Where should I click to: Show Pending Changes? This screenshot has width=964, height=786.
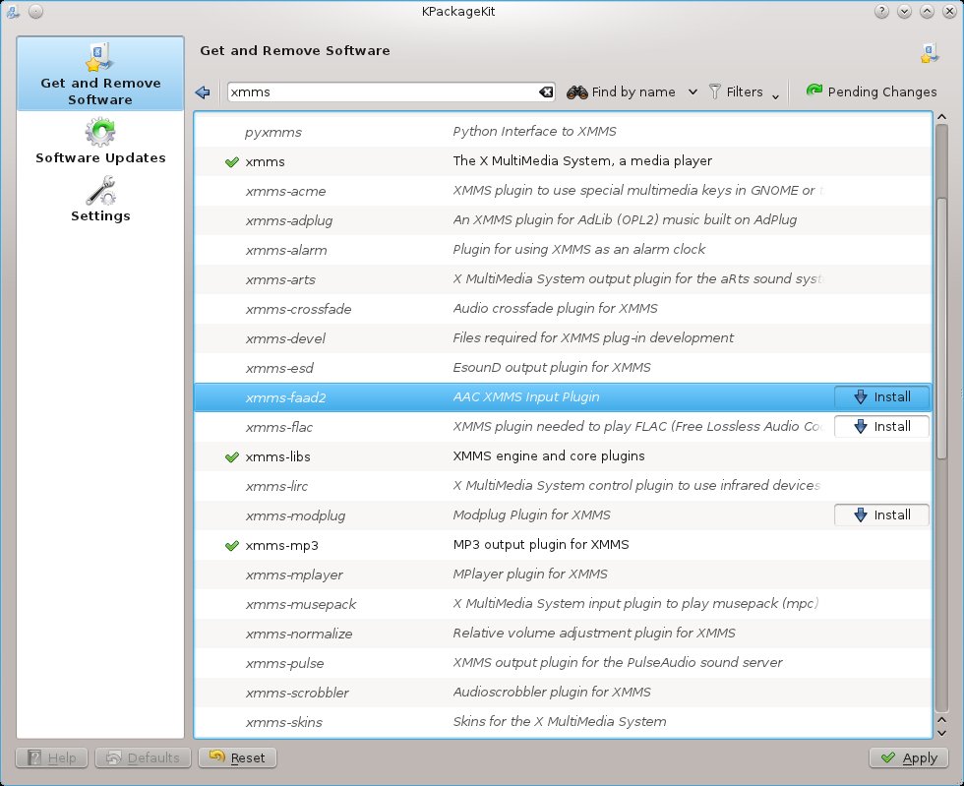click(x=872, y=91)
